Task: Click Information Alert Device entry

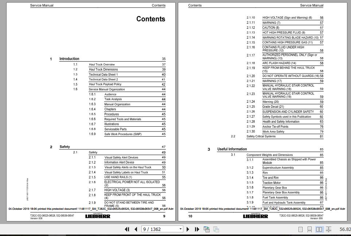Action: (x=119, y=162)
